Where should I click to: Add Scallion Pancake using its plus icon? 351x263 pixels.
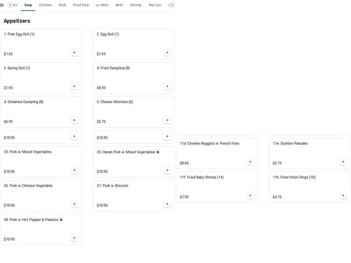point(343,161)
